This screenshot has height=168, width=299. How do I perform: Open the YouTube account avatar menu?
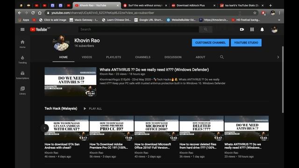[x=274, y=29]
